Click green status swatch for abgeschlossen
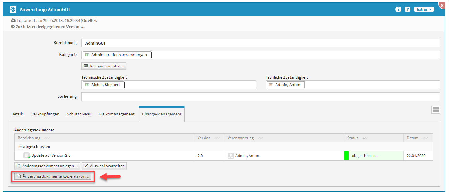Image resolution: width=449 pixels, height=195 pixels. tap(346, 156)
